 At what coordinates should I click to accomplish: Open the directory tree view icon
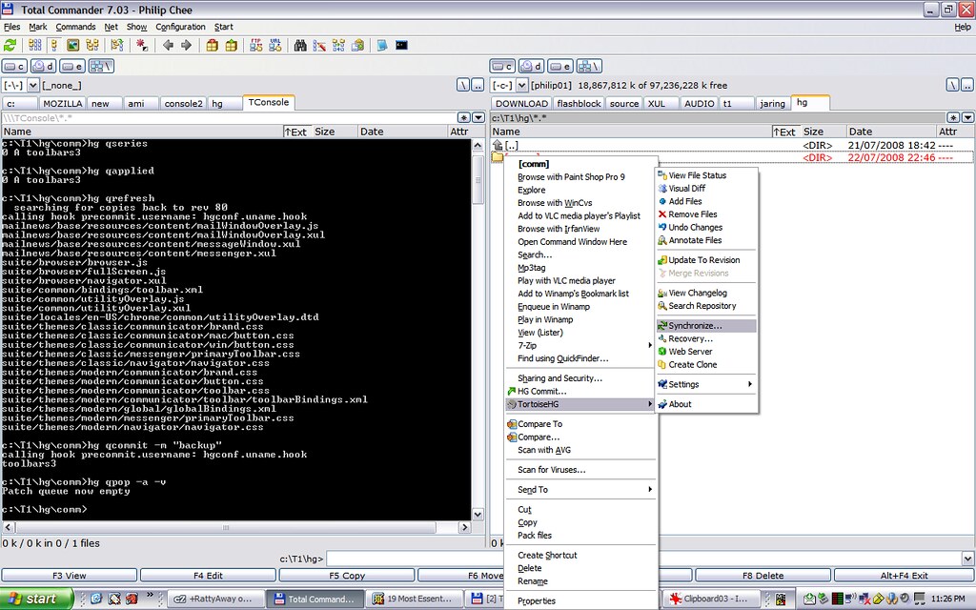(x=92, y=45)
